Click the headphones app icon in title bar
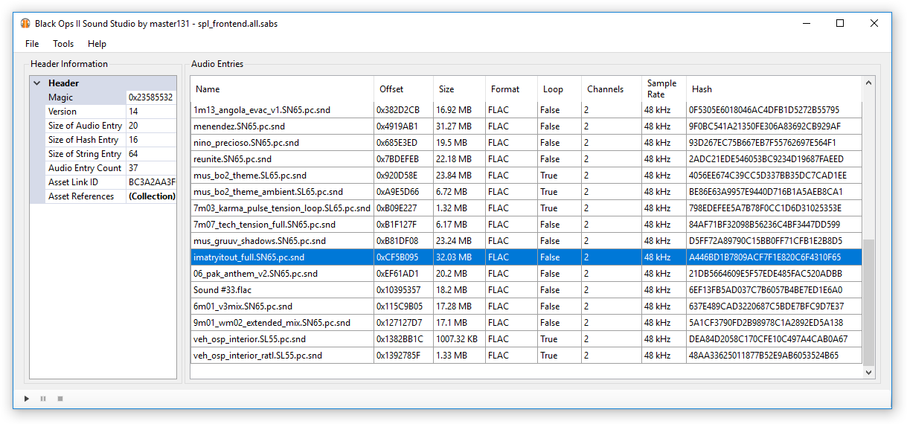Screen dimensions: 907x424 coord(25,23)
